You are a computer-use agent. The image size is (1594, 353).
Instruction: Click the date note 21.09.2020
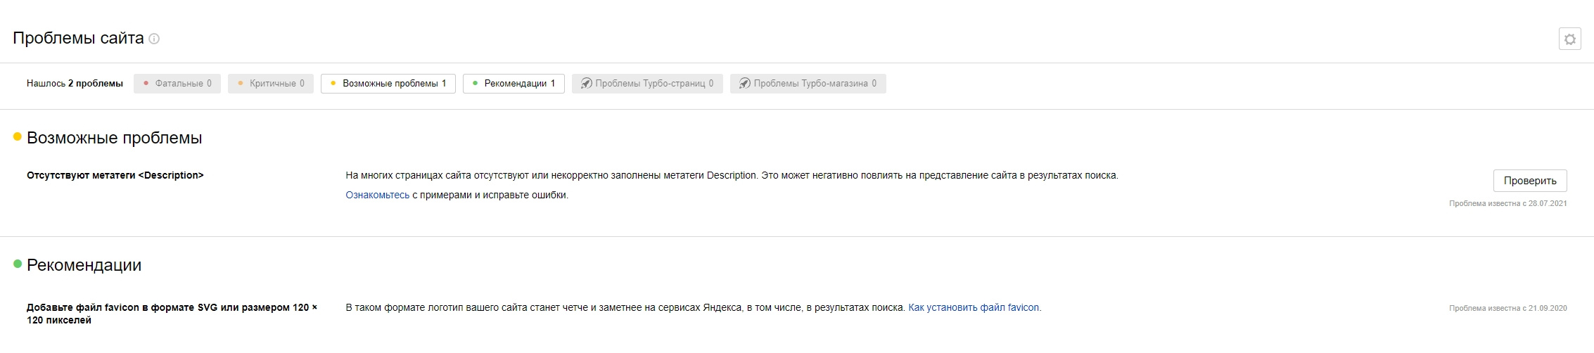point(1507,308)
